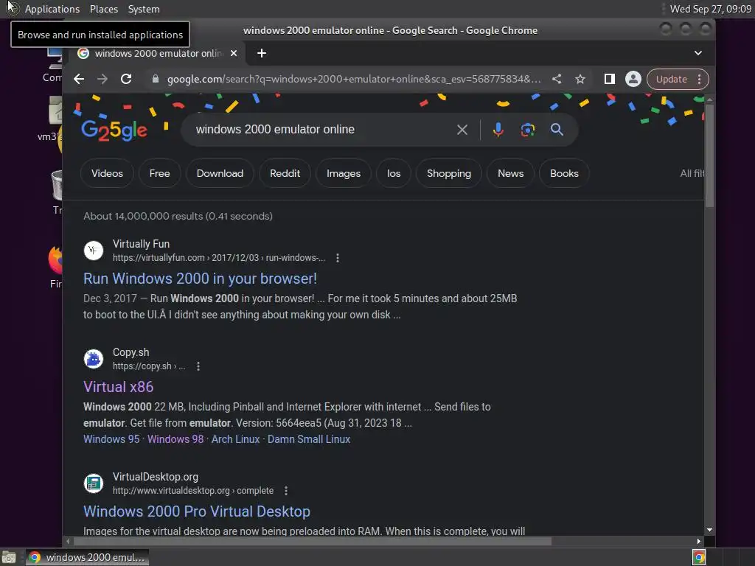Click Copy.sh site favicon
The width and height of the screenshot is (755, 566).
[x=94, y=359]
